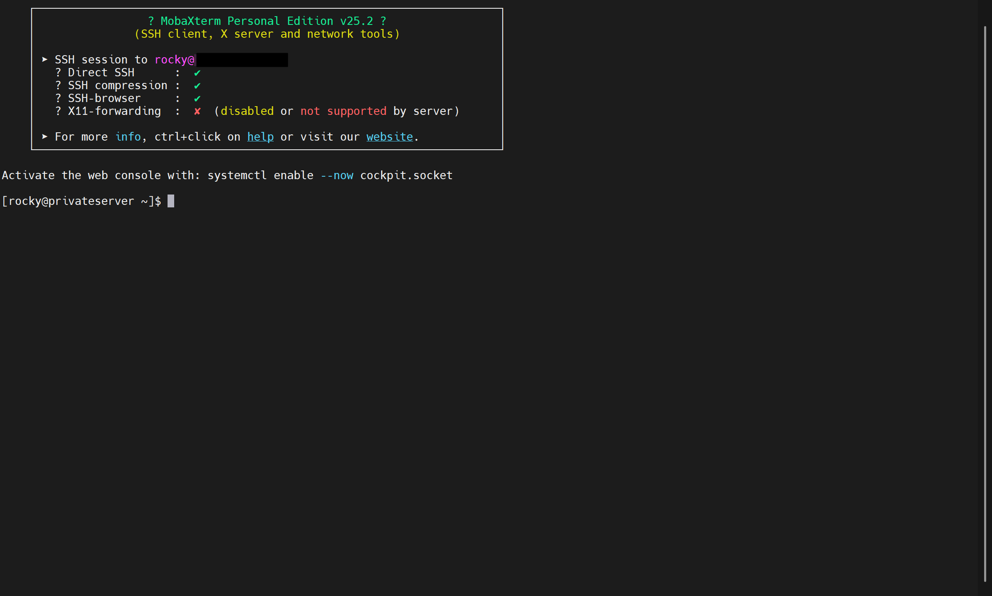Click the question mark before Direct SSH

click(x=58, y=73)
